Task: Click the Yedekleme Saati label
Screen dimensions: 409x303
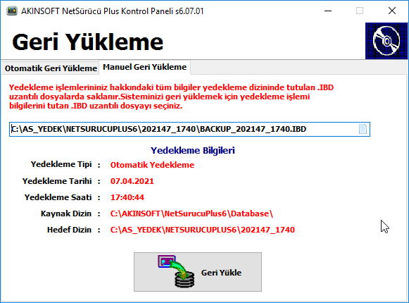Action: point(58,197)
